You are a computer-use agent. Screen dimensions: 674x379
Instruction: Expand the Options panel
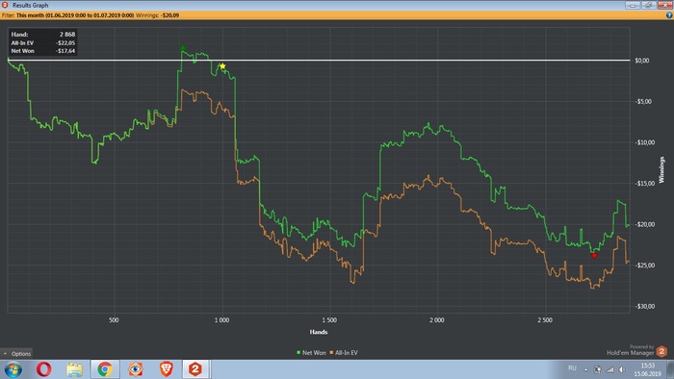point(16,354)
